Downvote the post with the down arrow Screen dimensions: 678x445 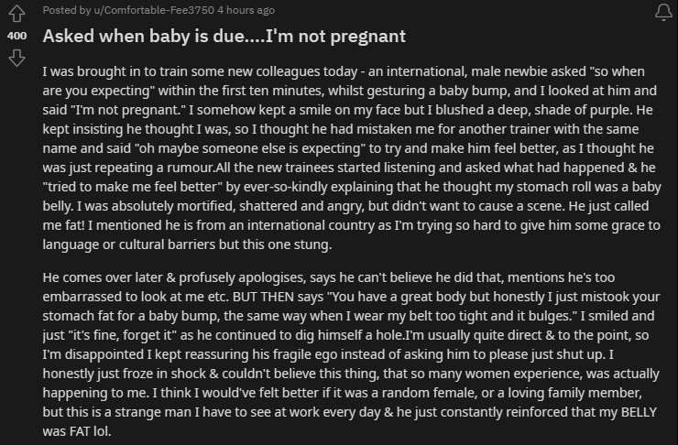point(16,58)
